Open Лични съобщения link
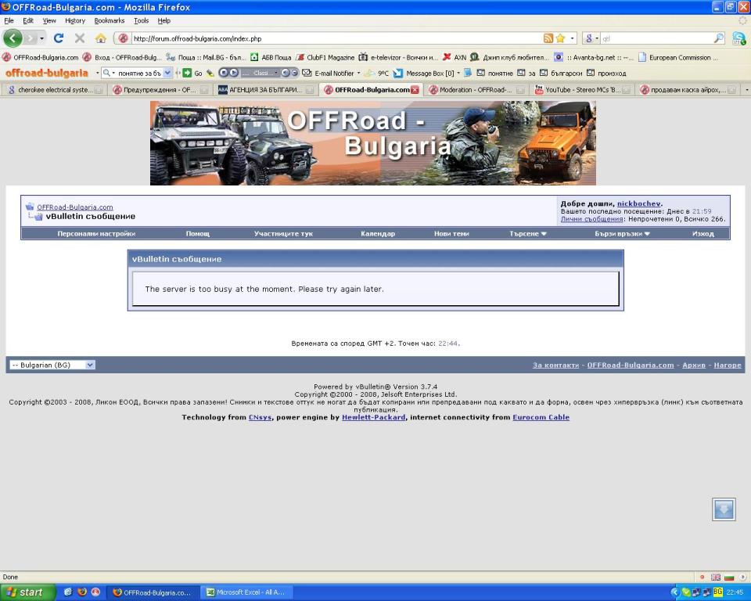This screenshot has height=601, width=751. pos(591,219)
